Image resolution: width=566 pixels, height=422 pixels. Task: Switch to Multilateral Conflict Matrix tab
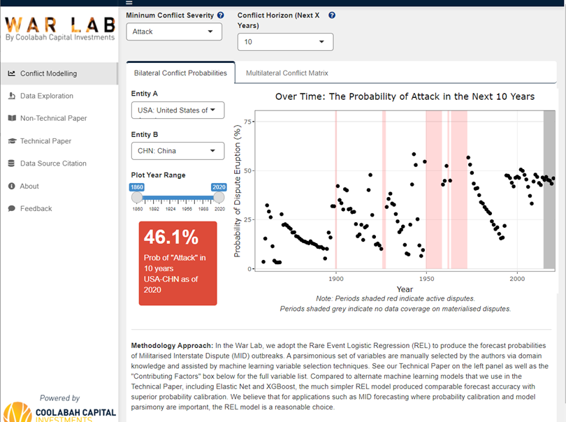[286, 73]
